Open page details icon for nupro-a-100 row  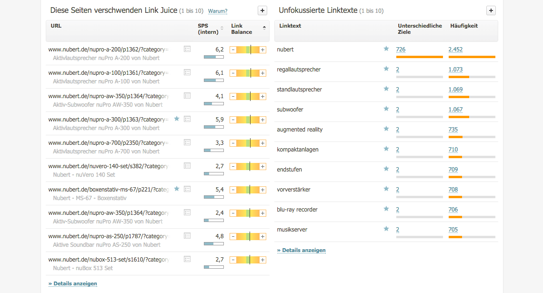click(187, 72)
